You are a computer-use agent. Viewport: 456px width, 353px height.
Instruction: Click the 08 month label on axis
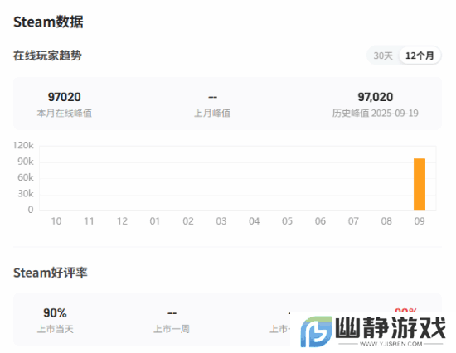coord(386,221)
